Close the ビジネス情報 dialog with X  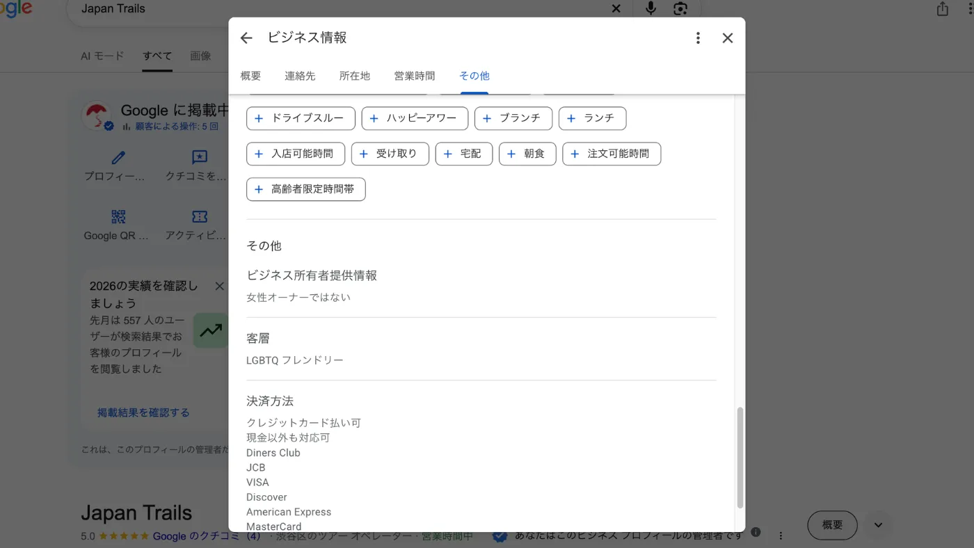(728, 38)
